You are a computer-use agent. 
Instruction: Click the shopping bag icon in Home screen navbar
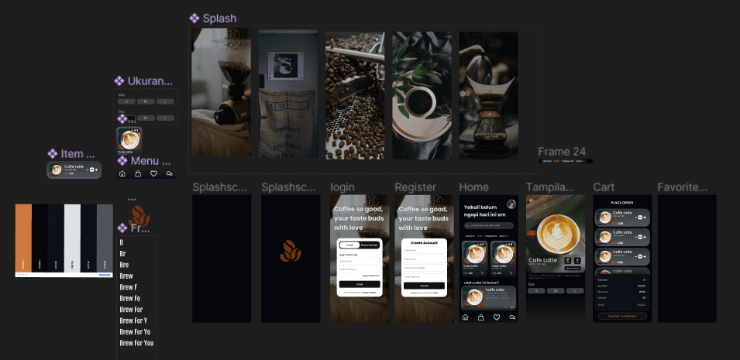pyautogui.click(x=481, y=317)
